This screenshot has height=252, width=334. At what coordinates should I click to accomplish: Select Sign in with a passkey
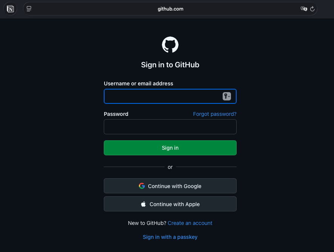pos(170,237)
